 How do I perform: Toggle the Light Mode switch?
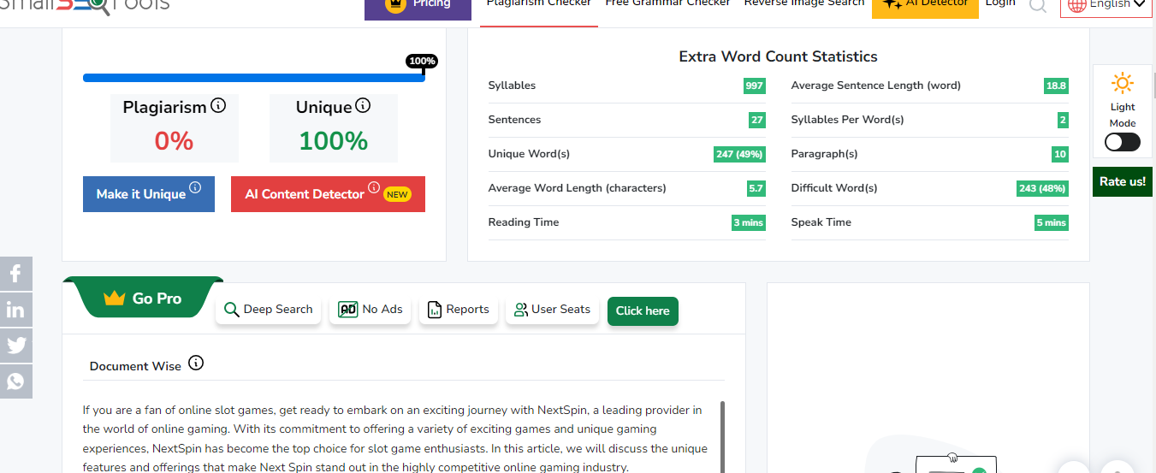(x=1122, y=142)
